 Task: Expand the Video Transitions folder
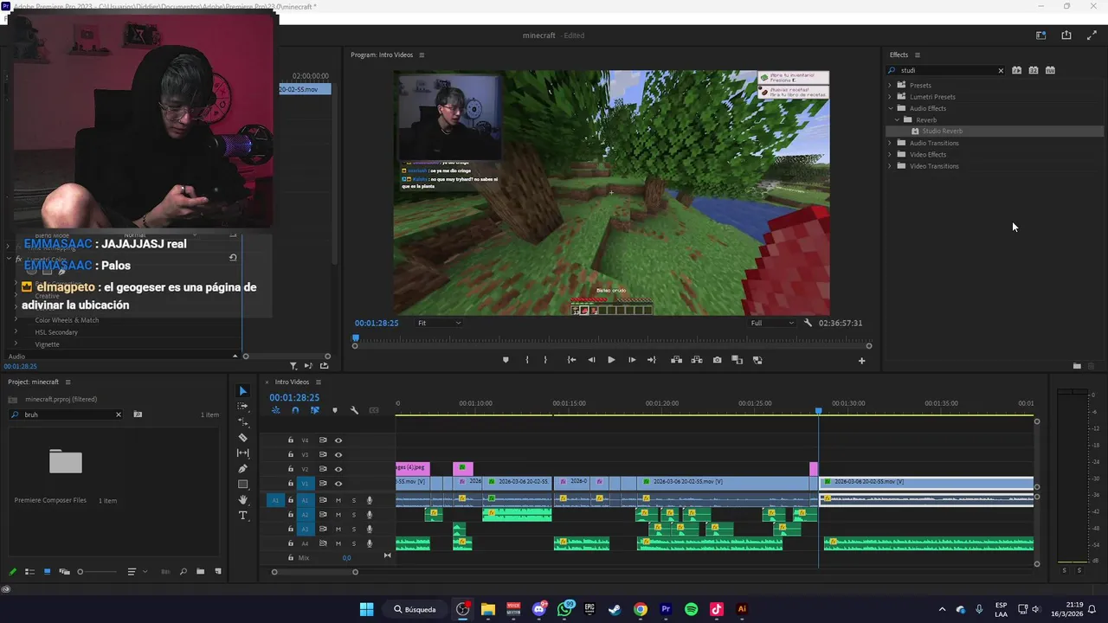coord(890,165)
